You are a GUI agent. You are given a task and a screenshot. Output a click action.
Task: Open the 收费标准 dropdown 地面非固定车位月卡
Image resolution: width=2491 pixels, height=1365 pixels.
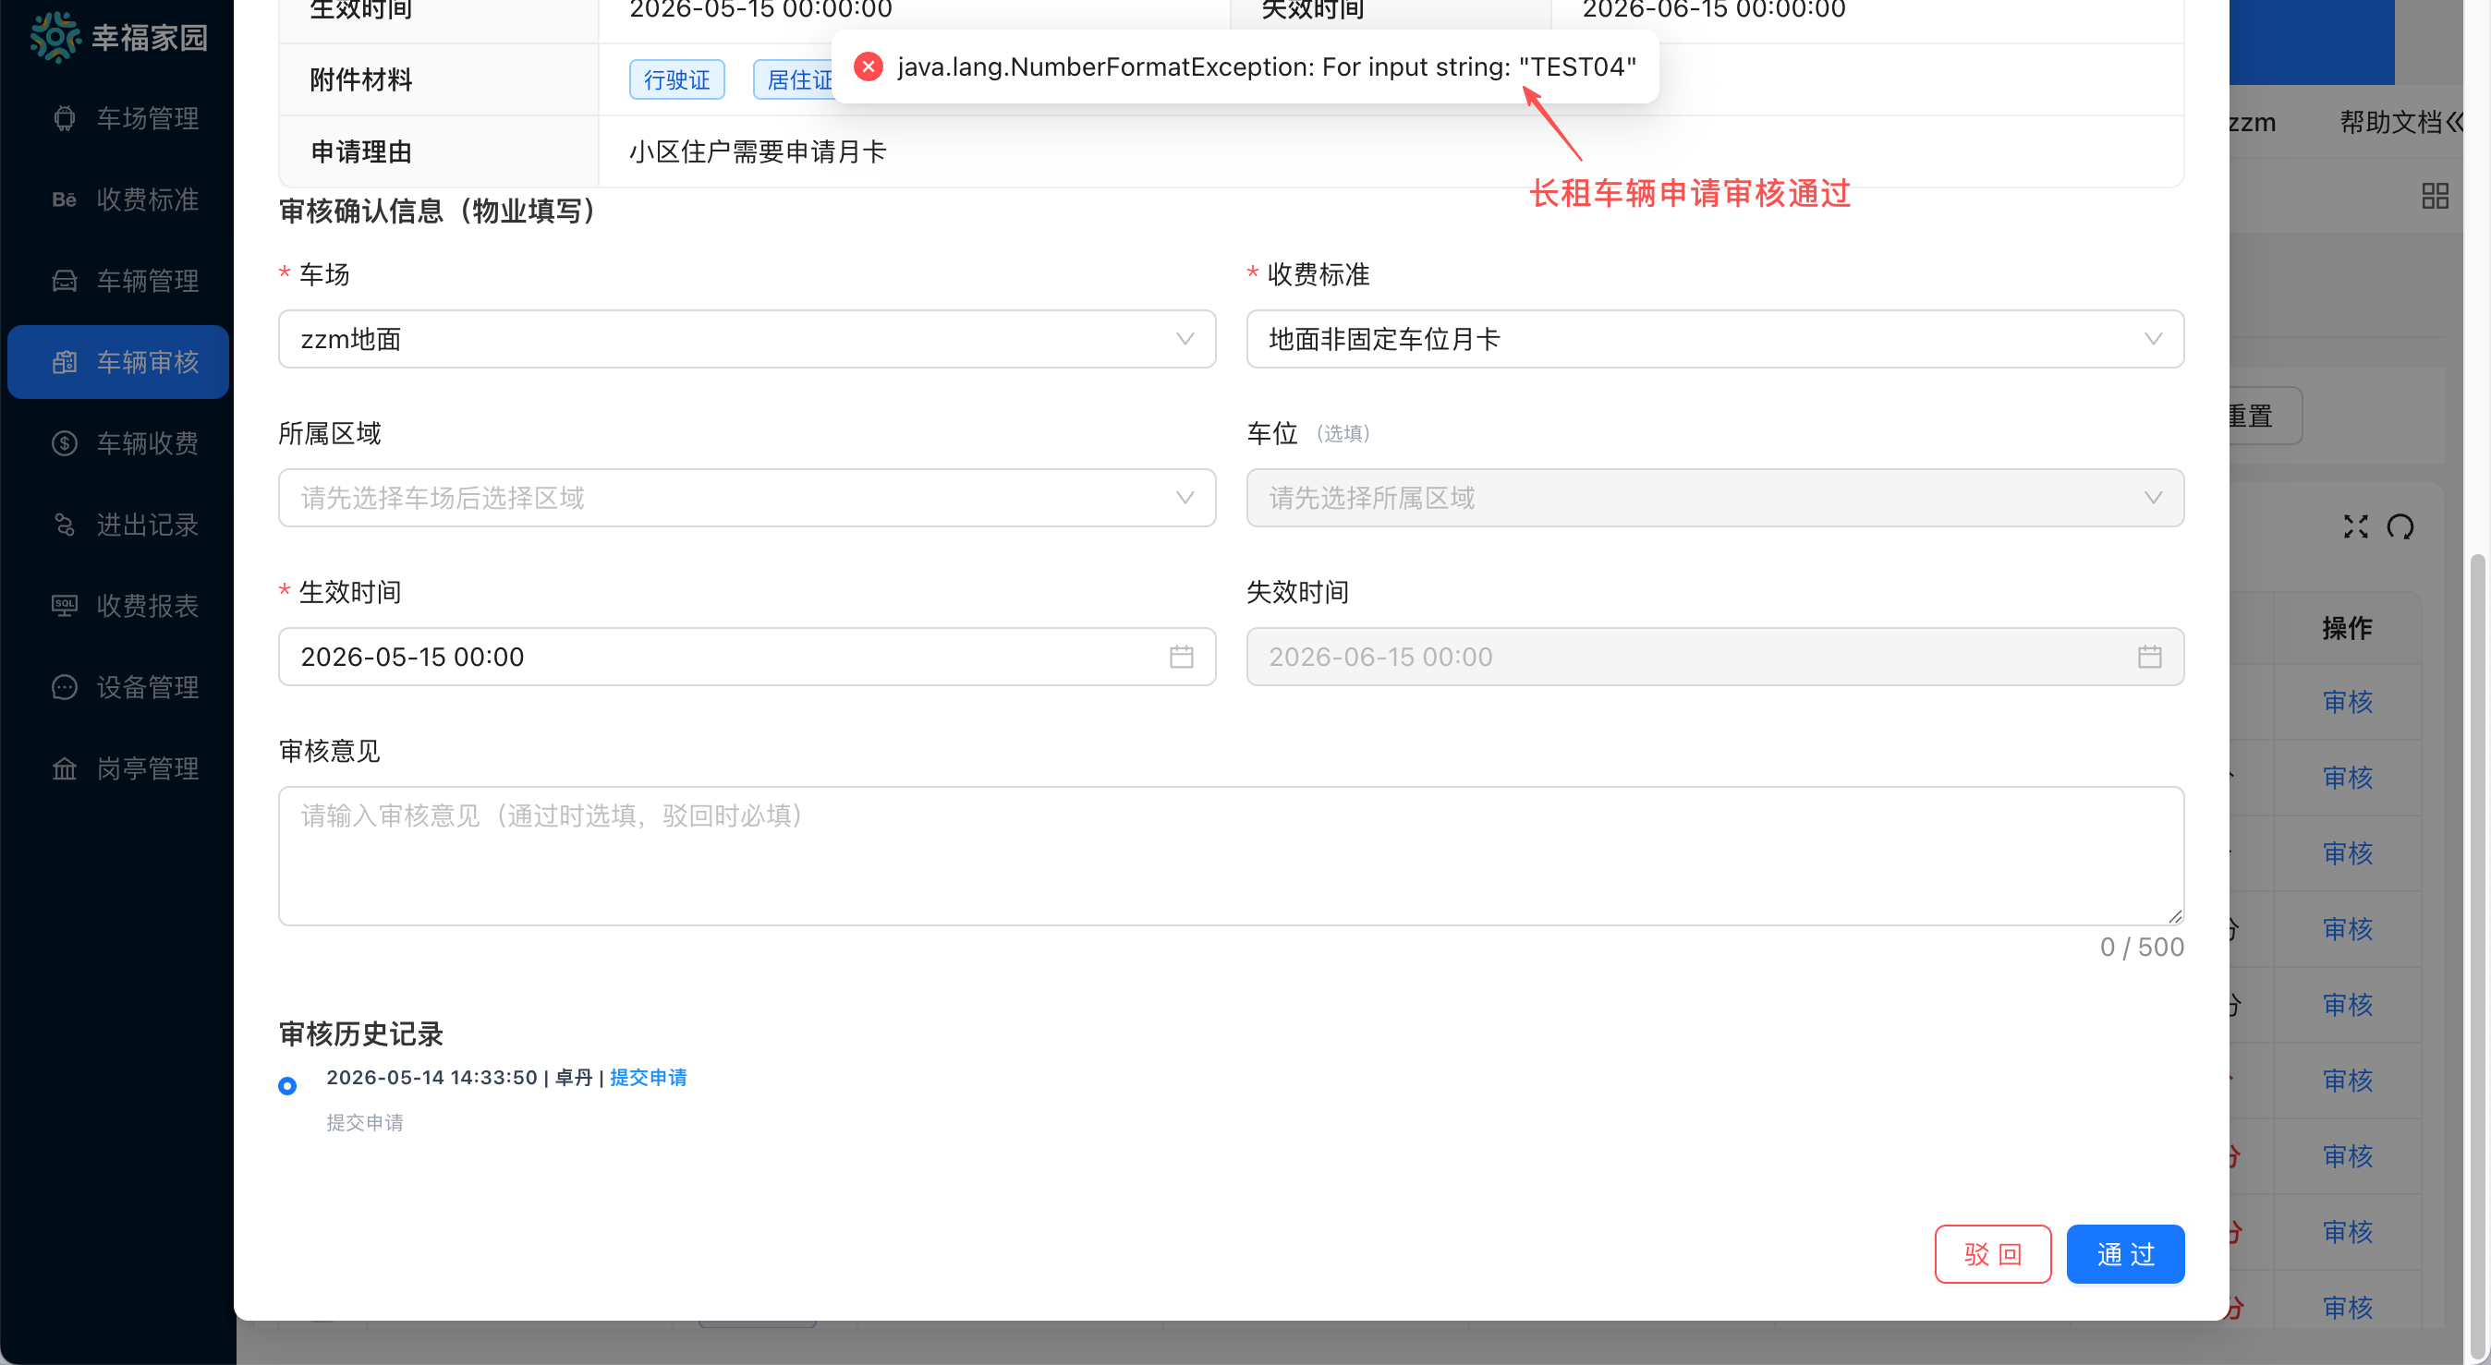(x=1715, y=338)
